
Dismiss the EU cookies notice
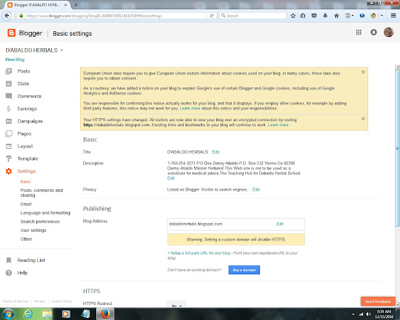pos(363,72)
